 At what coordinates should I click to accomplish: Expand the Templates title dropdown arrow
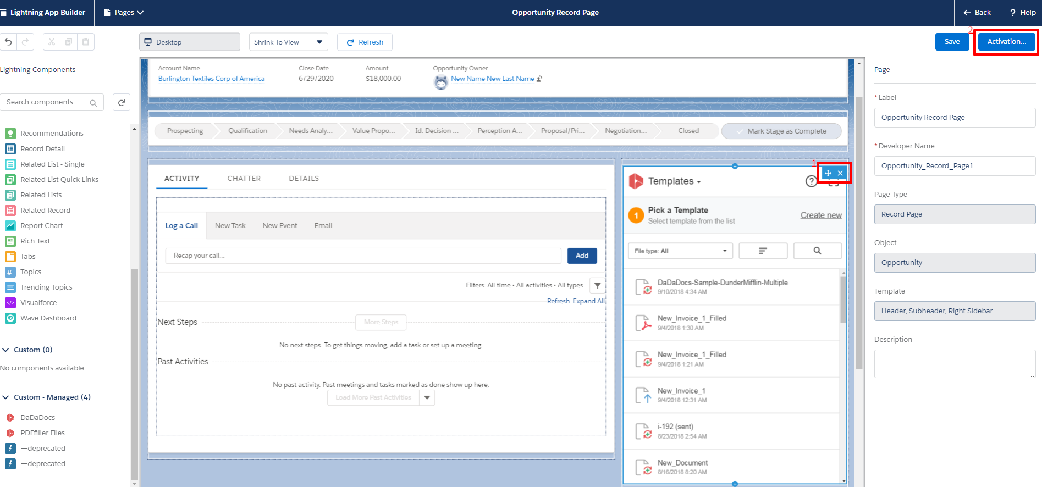click(x=699, y=182)
